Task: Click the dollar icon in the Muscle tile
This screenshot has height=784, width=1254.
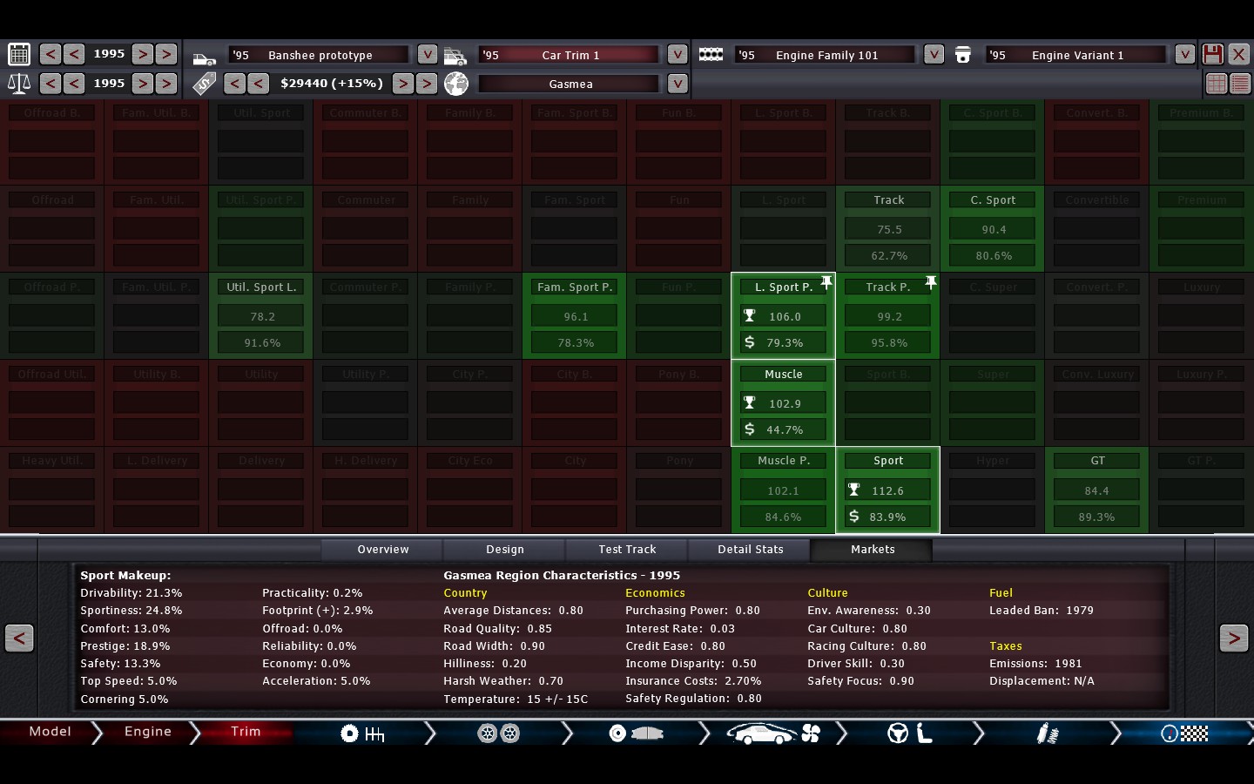Action: pyautogui.click(x=750, y=429)
